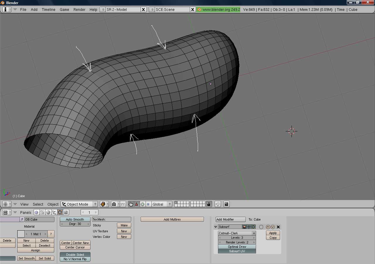The image size is (375, 264).
Task: Render this 3D view image icon
Action: [226, 204]
